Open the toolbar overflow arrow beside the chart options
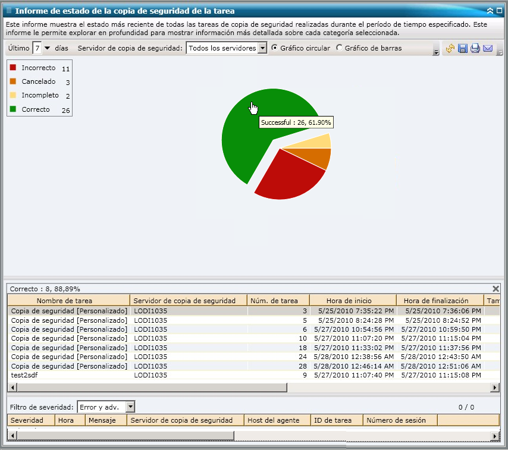508x450 pixels. pyautogui.click(x=436, y=52)
